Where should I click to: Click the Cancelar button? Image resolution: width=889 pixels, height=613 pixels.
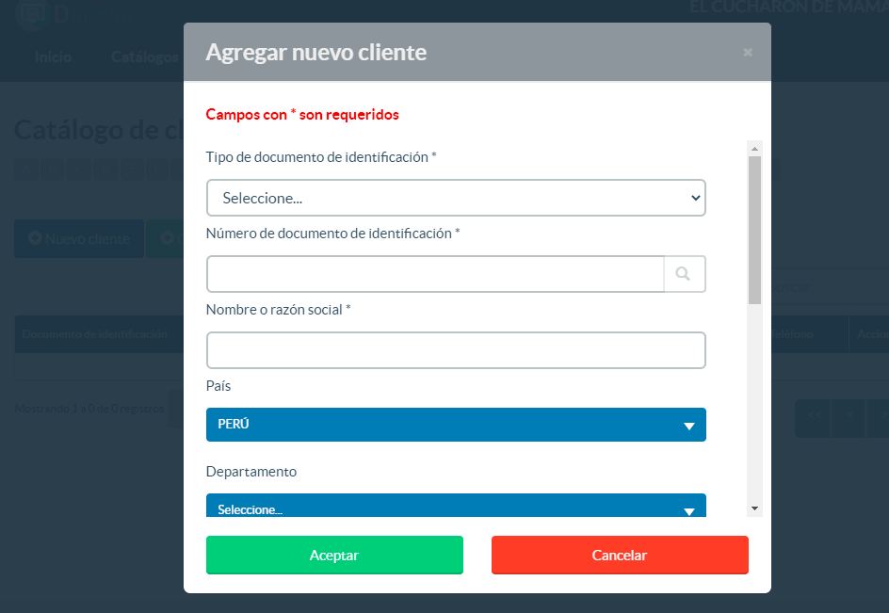620,556
